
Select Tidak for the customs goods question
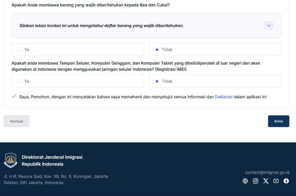coord(157,50)
